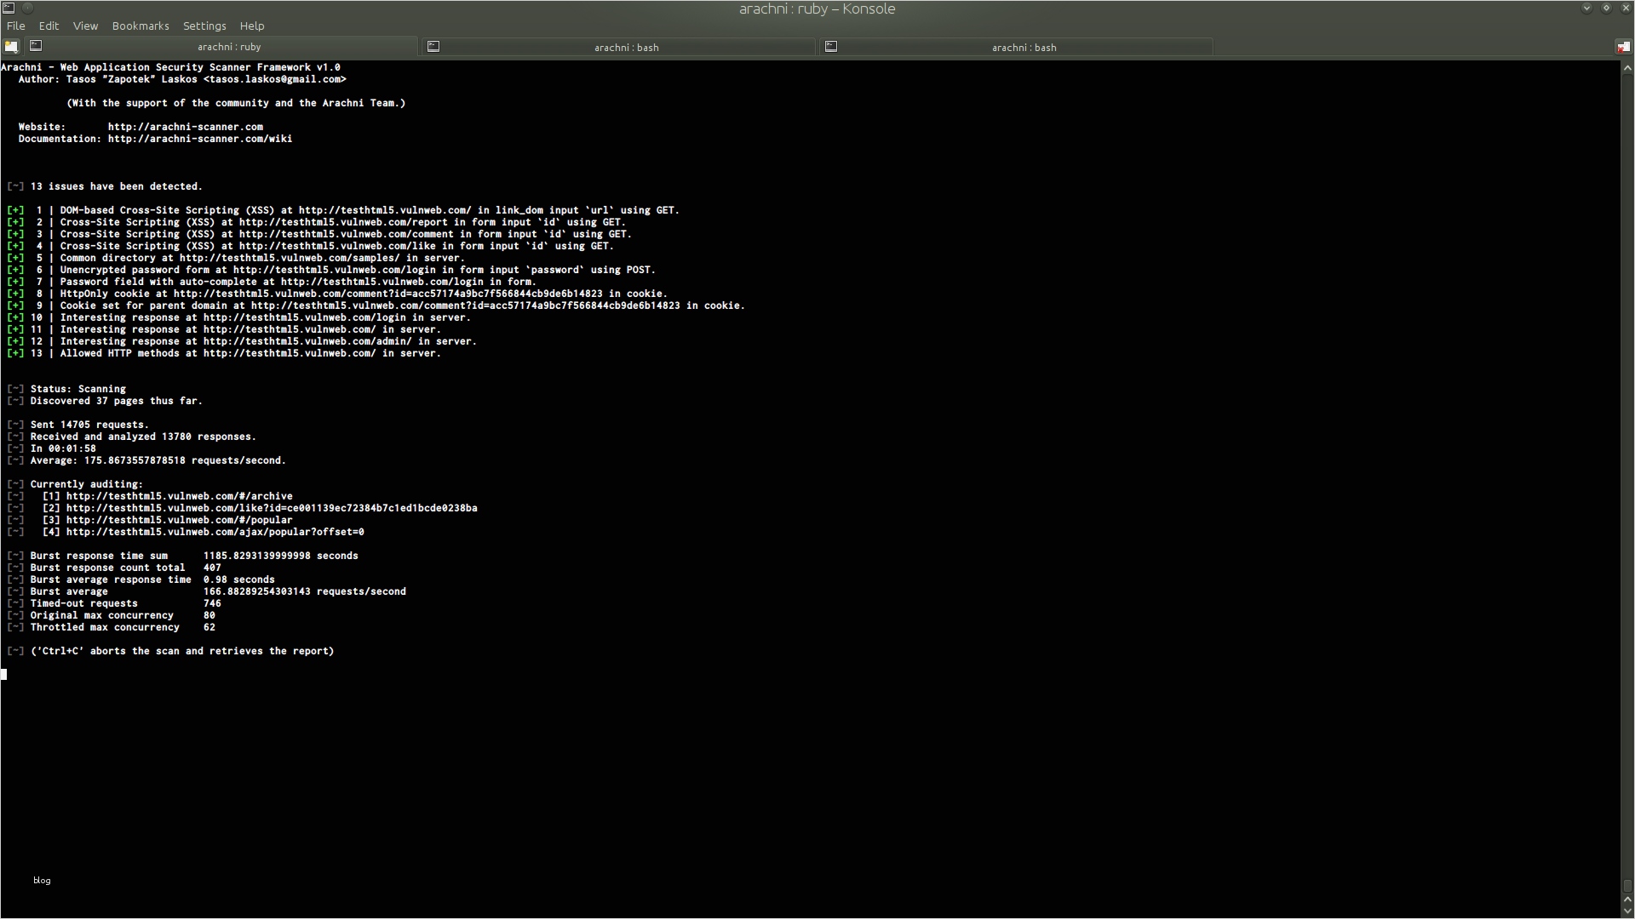Open the View menu
1635x919 pixels.
point(85,26)
